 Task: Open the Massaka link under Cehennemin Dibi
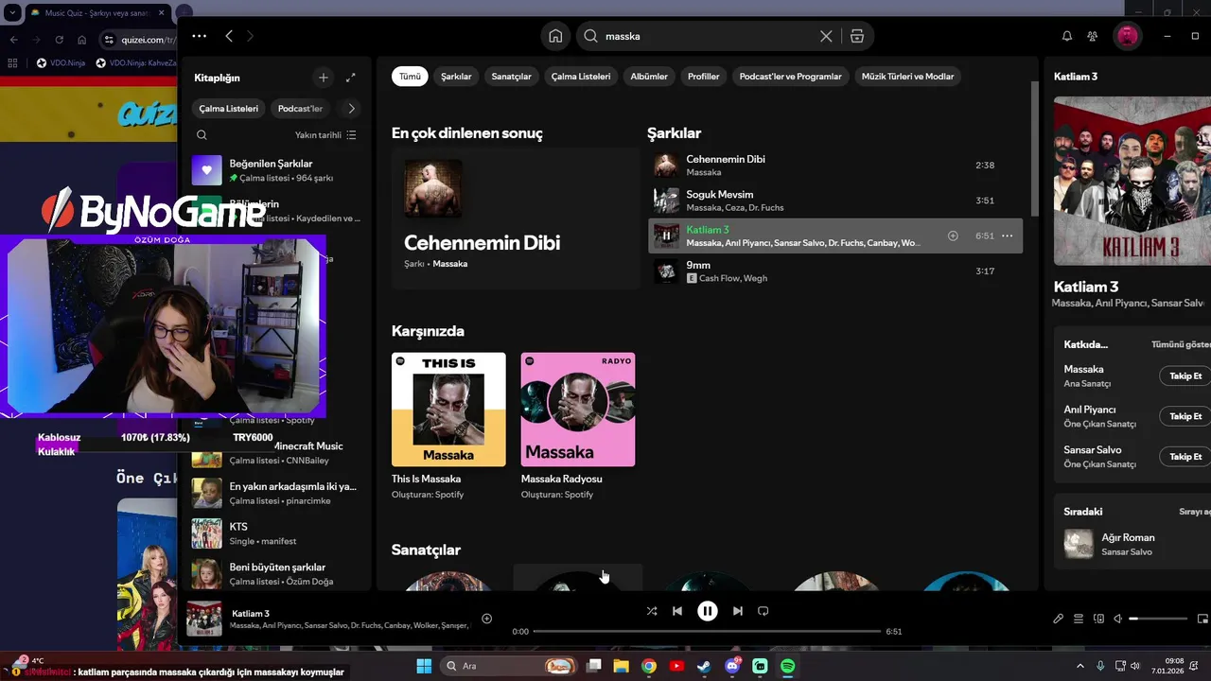tap(449, 264)
